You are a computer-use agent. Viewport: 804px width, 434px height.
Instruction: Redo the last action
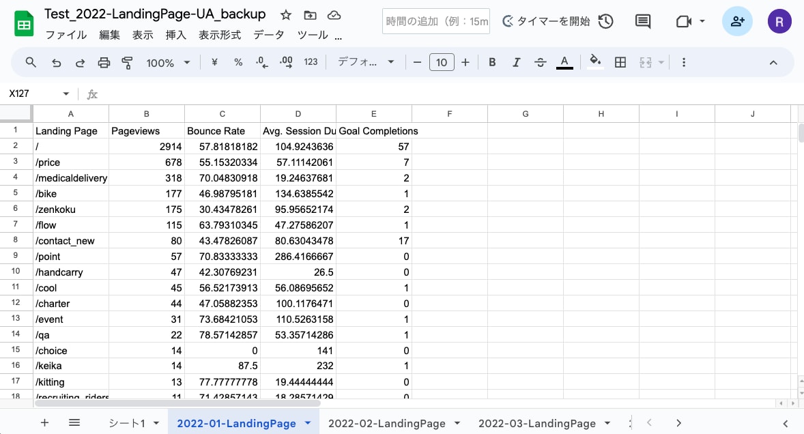point(80,63)
